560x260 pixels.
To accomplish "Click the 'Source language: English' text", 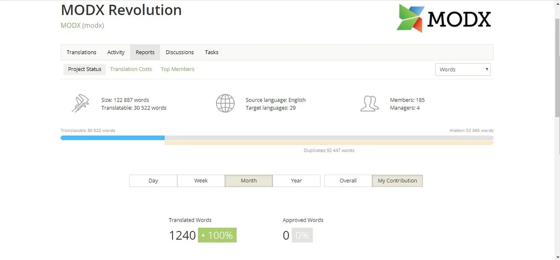I will 276,100.
